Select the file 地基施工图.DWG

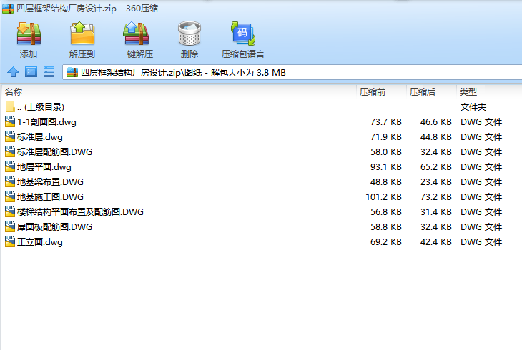(50, 197)
